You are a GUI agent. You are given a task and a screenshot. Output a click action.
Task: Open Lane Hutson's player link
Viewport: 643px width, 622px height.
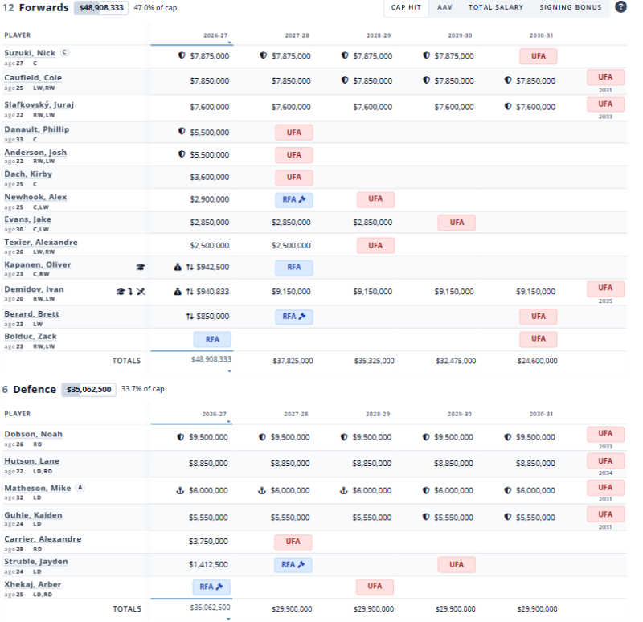click(x=31, y=461)
